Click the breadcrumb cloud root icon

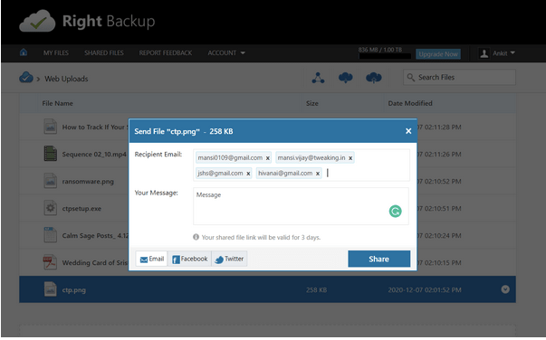26,78
